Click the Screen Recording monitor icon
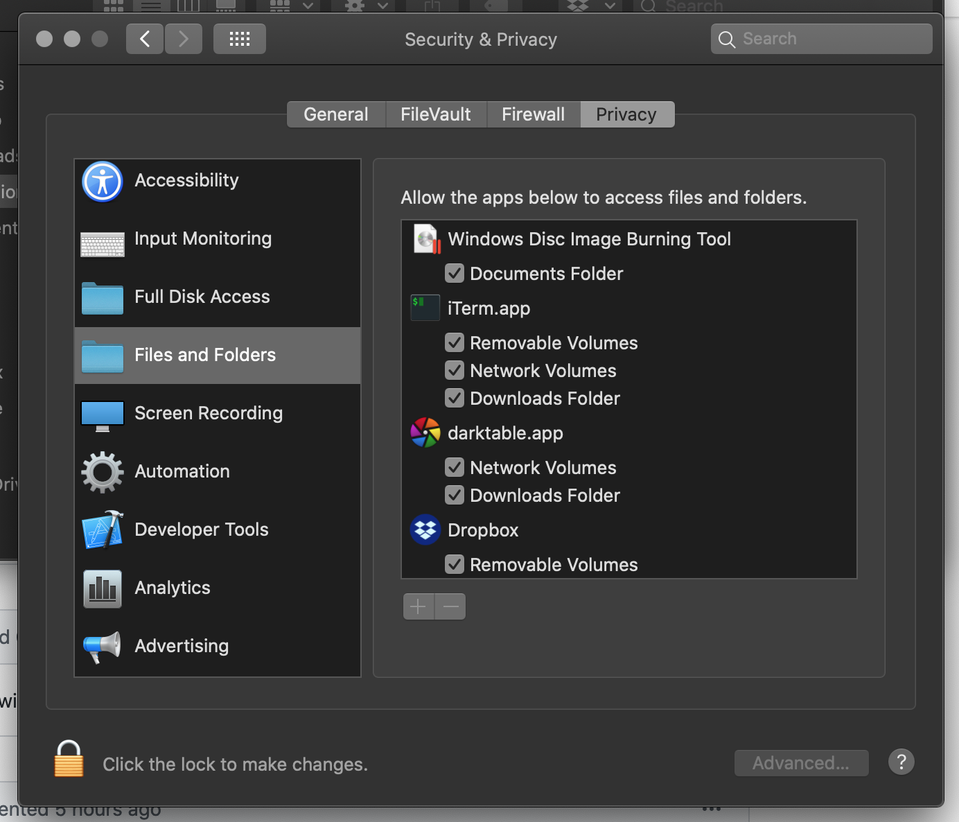Viewport: 959px width, 822px height. tap(103, 416)
